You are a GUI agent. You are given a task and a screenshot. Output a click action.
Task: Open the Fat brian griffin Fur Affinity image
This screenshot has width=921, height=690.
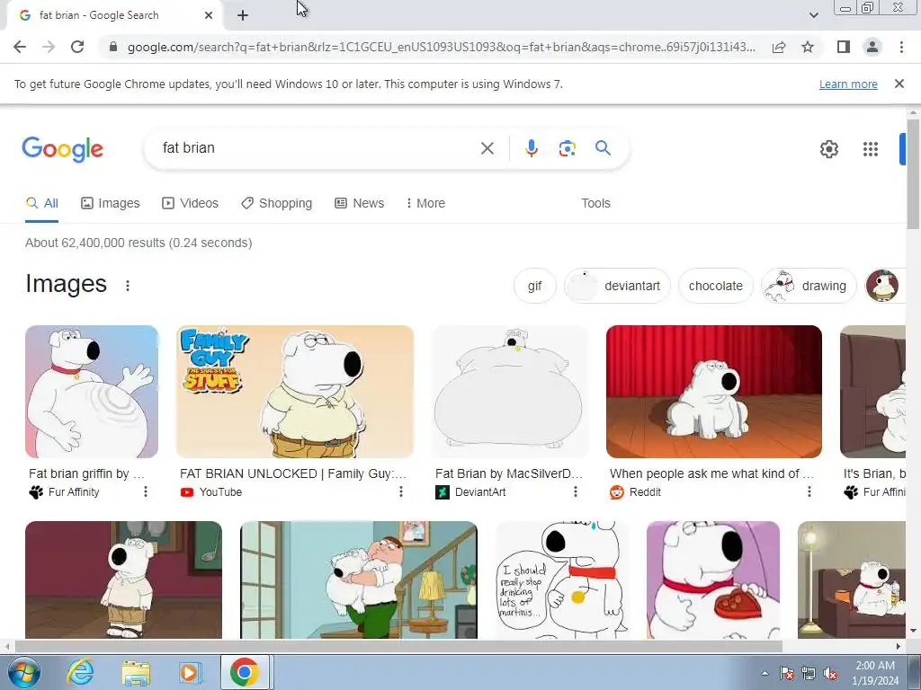tap(92, 392)
